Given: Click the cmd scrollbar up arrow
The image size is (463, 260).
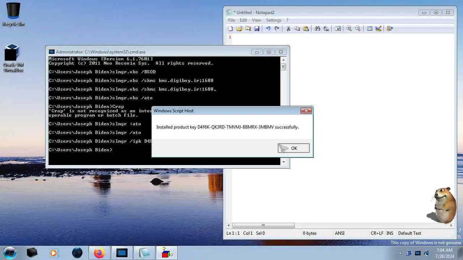Looking at the screenshot, I should point(283,60).
